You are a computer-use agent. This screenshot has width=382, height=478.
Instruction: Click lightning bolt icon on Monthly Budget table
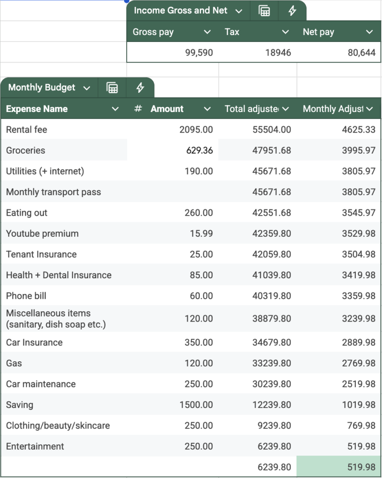pyautogui.click(x=140, y=88)
